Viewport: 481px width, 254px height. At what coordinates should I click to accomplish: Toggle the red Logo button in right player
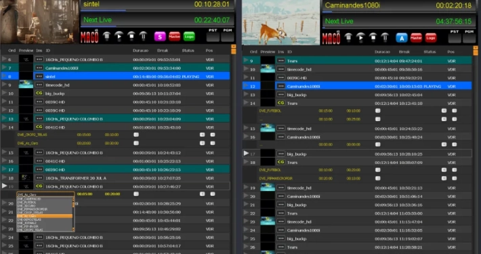(431, 38)
